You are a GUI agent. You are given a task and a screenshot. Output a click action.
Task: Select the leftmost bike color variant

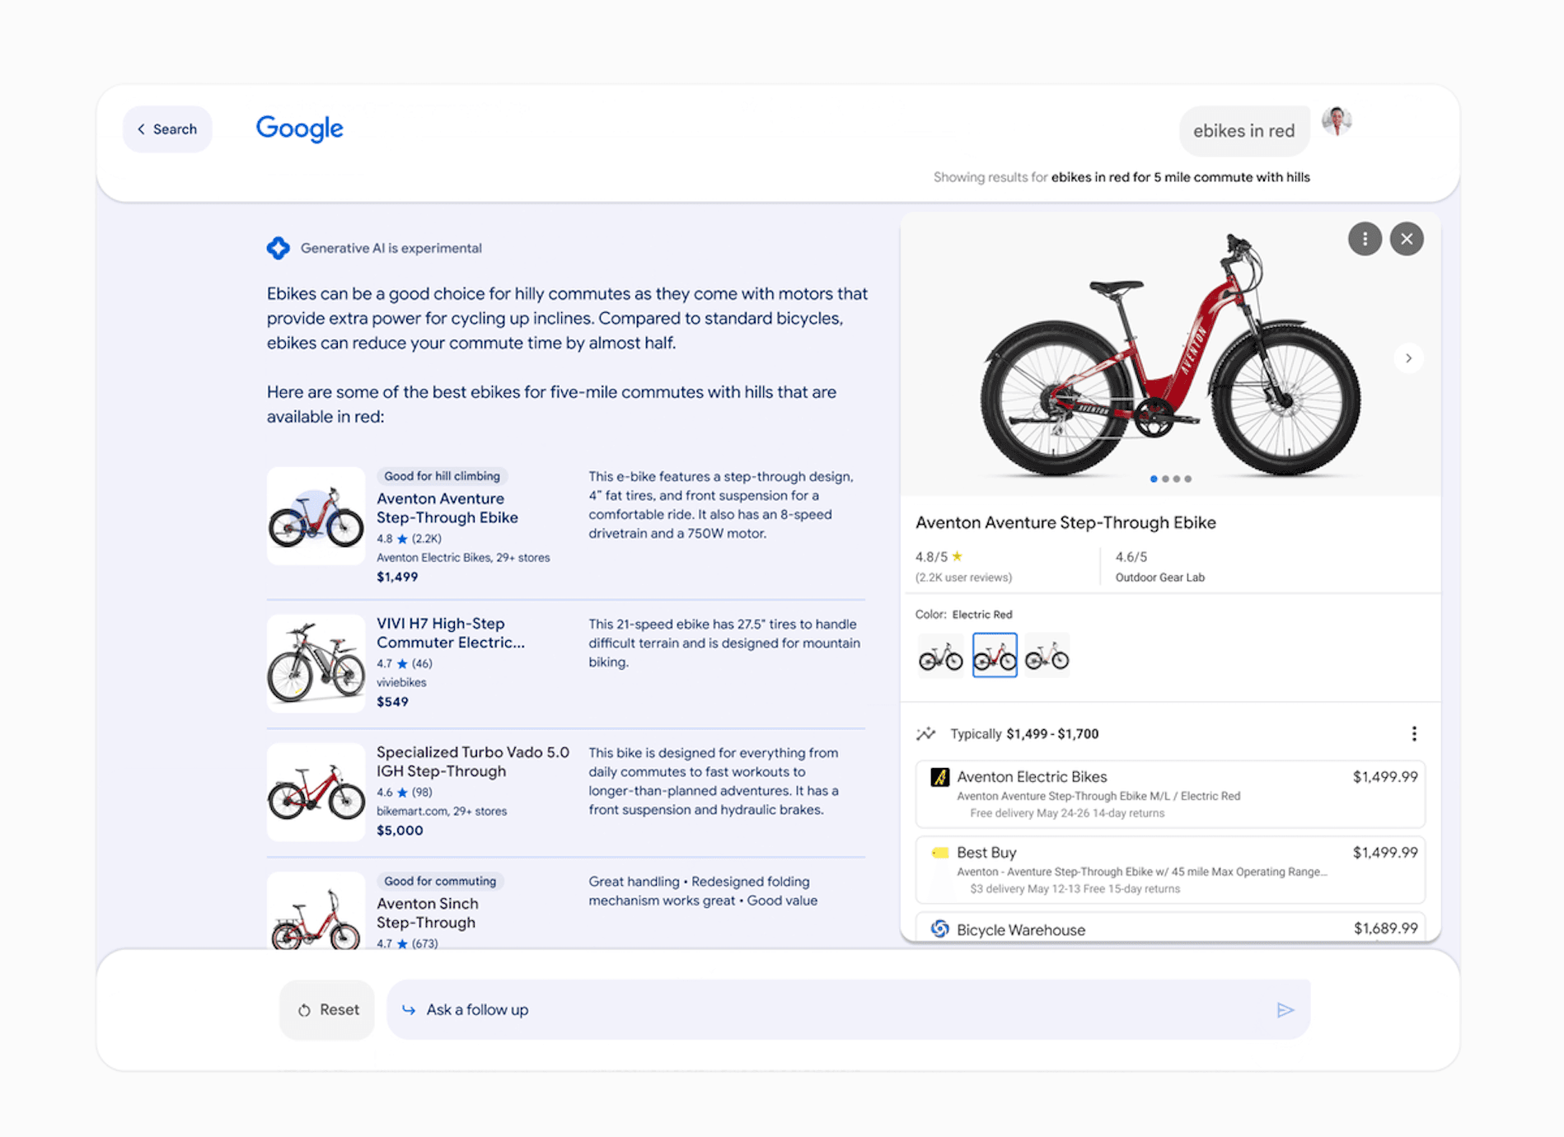point(940,653)
